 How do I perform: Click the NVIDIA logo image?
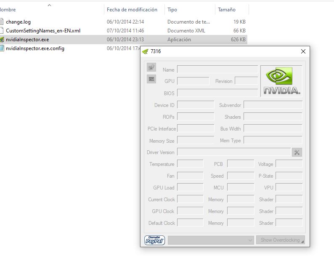pyautogui.click(x=281, y=81)
